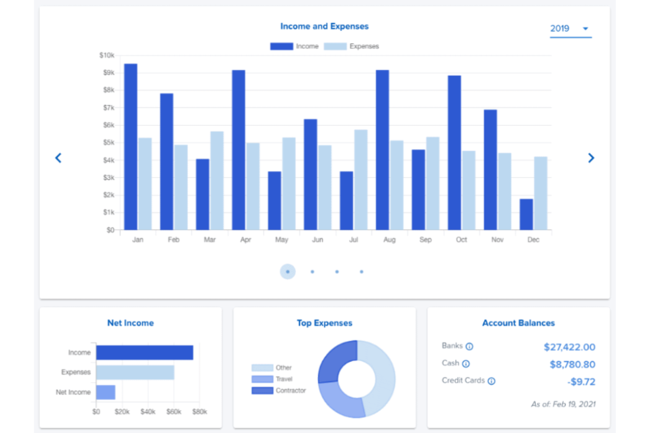Navigate to previous year with left arrow
650x433 pixels.
click(x=58, y=158)
